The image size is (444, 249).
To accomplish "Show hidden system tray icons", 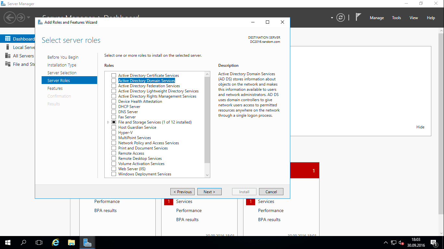I will [386, 243].
